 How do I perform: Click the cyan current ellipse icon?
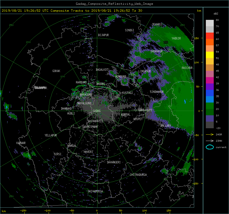pyautogui.click(x=210, y=147)
